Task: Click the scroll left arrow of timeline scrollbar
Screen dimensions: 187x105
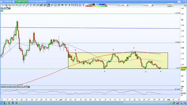Action: 20,103
